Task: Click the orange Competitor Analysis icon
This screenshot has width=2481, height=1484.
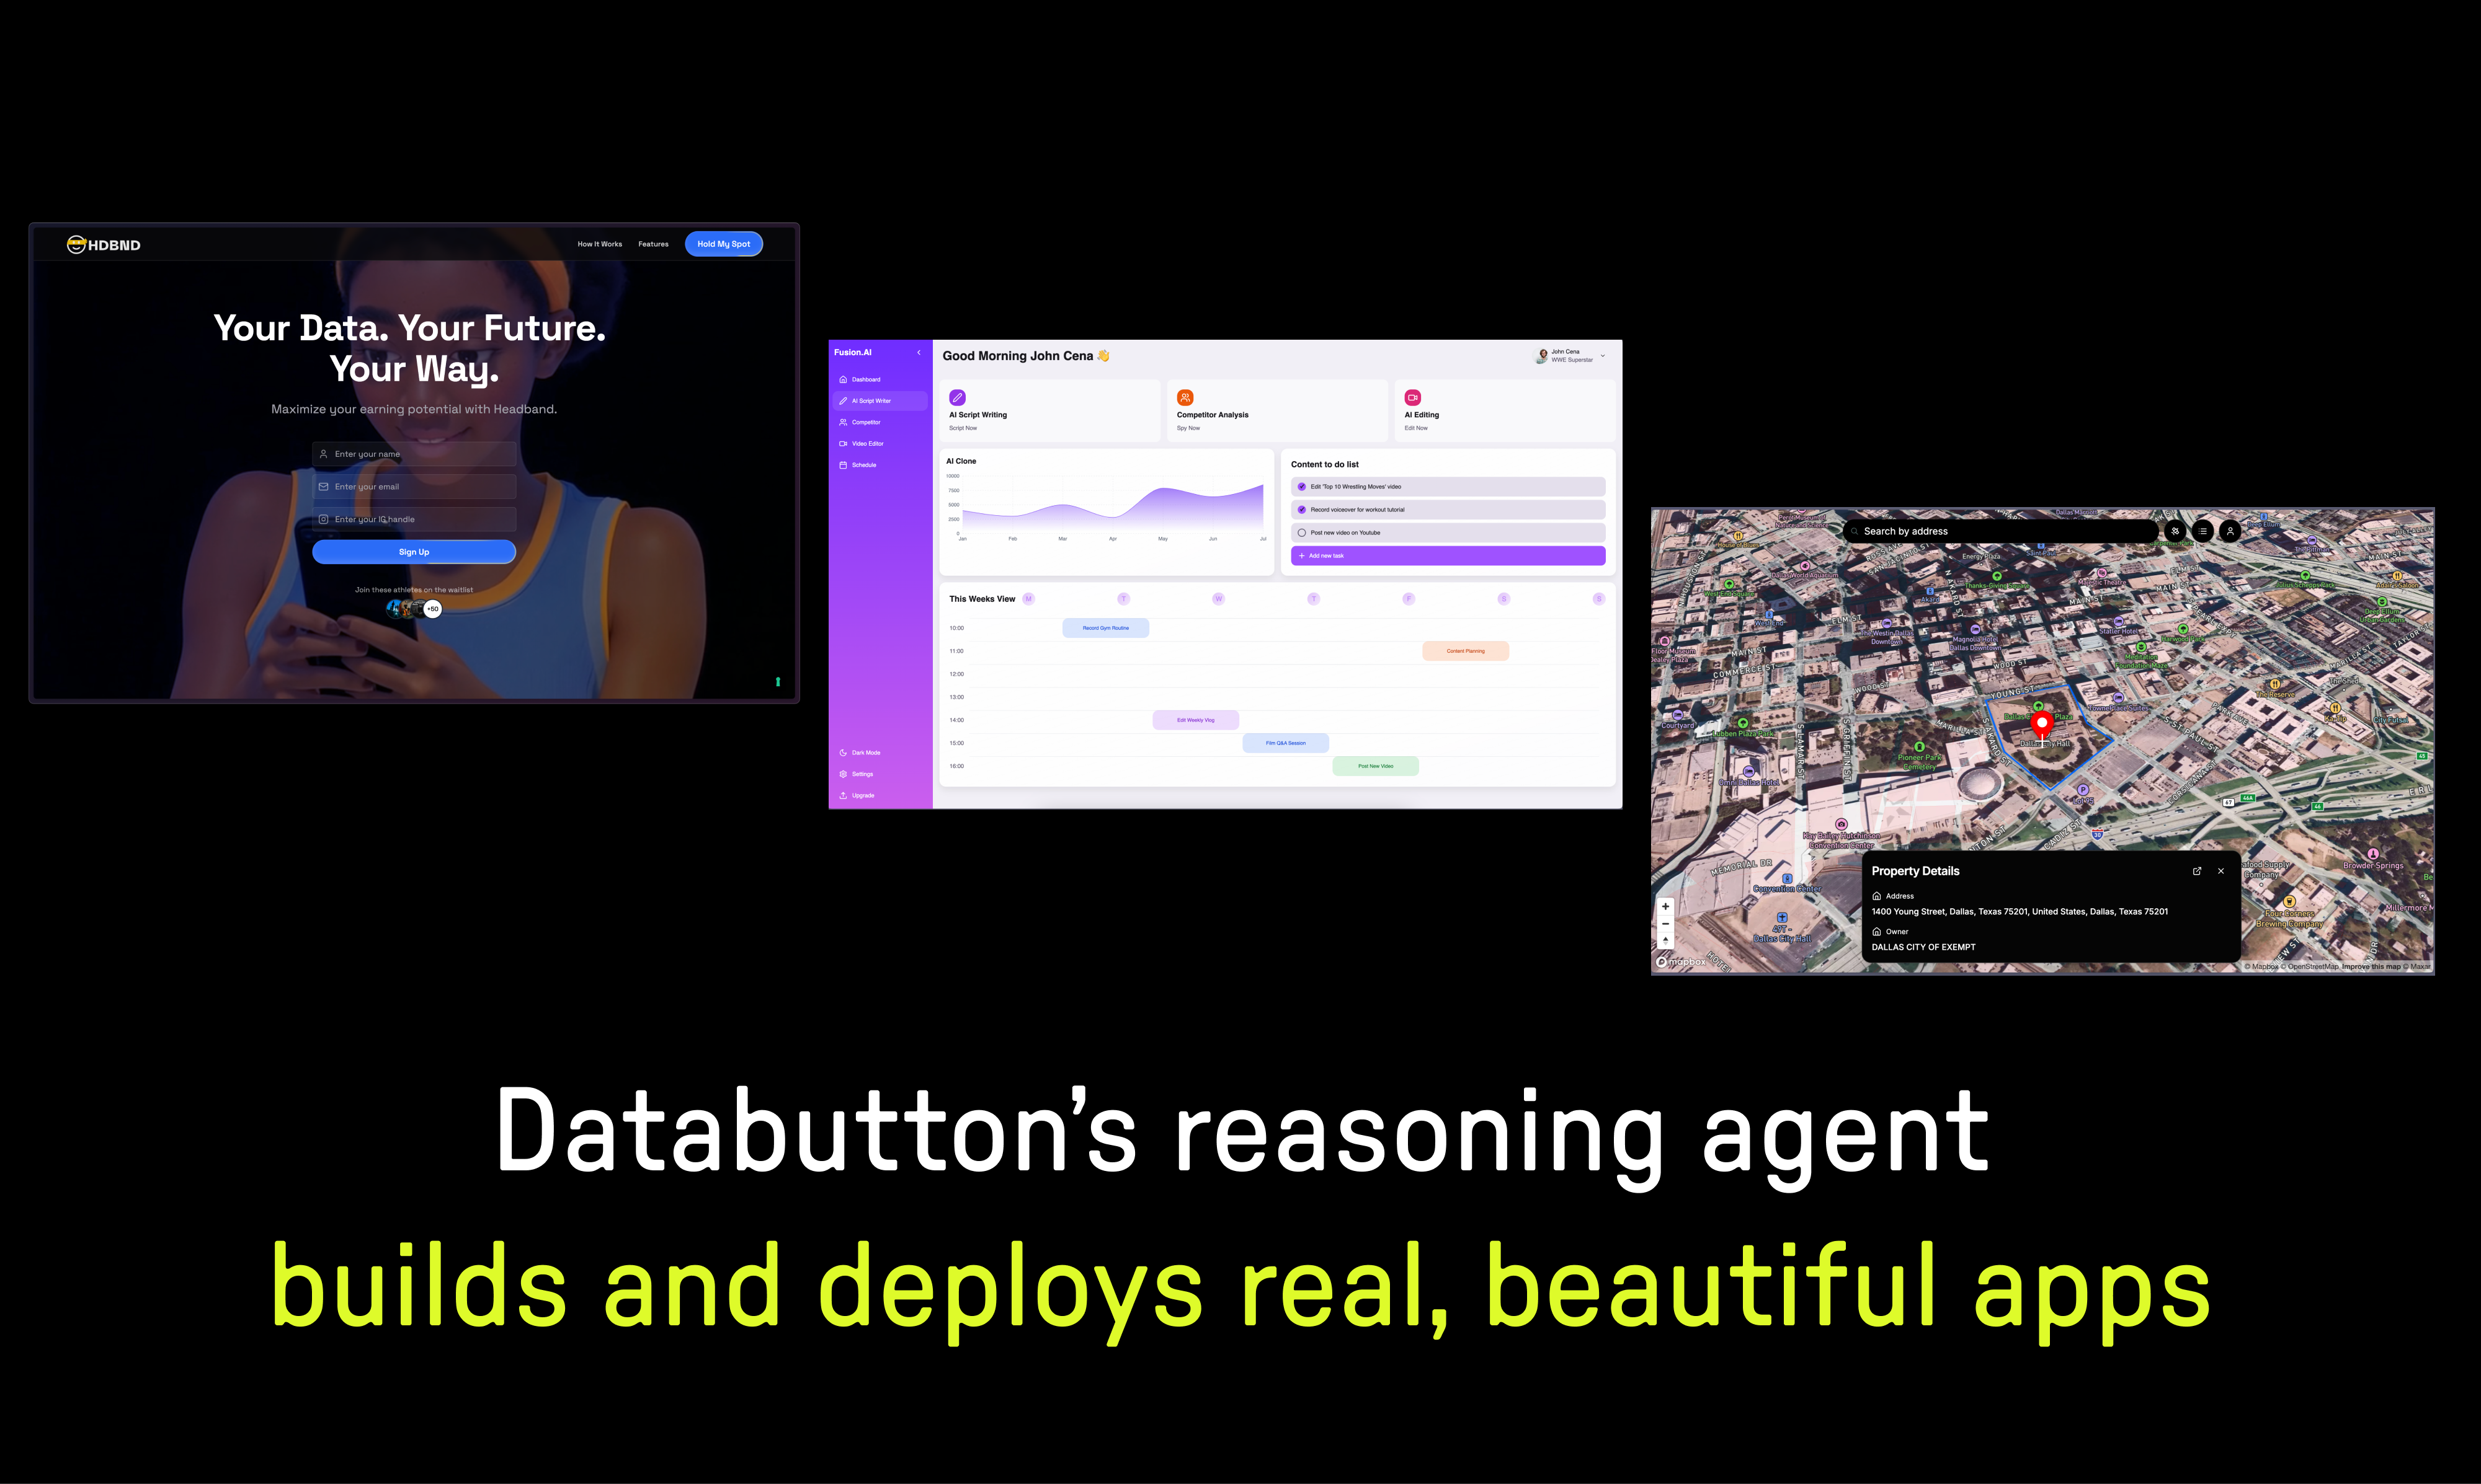Action: pyautogui.click(x=1185, y=397)
